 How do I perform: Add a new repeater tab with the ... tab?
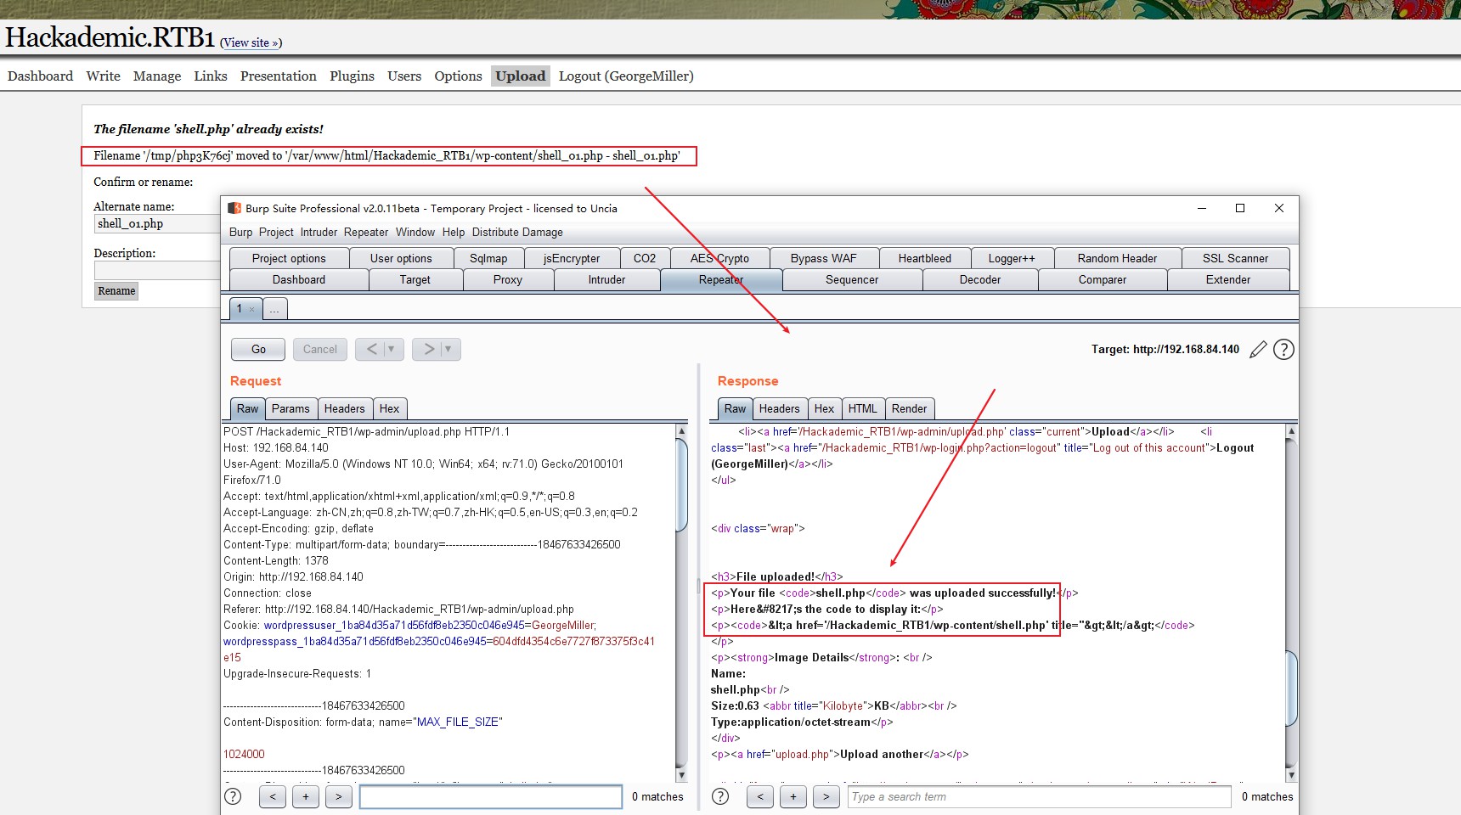[x=274, y=309]
